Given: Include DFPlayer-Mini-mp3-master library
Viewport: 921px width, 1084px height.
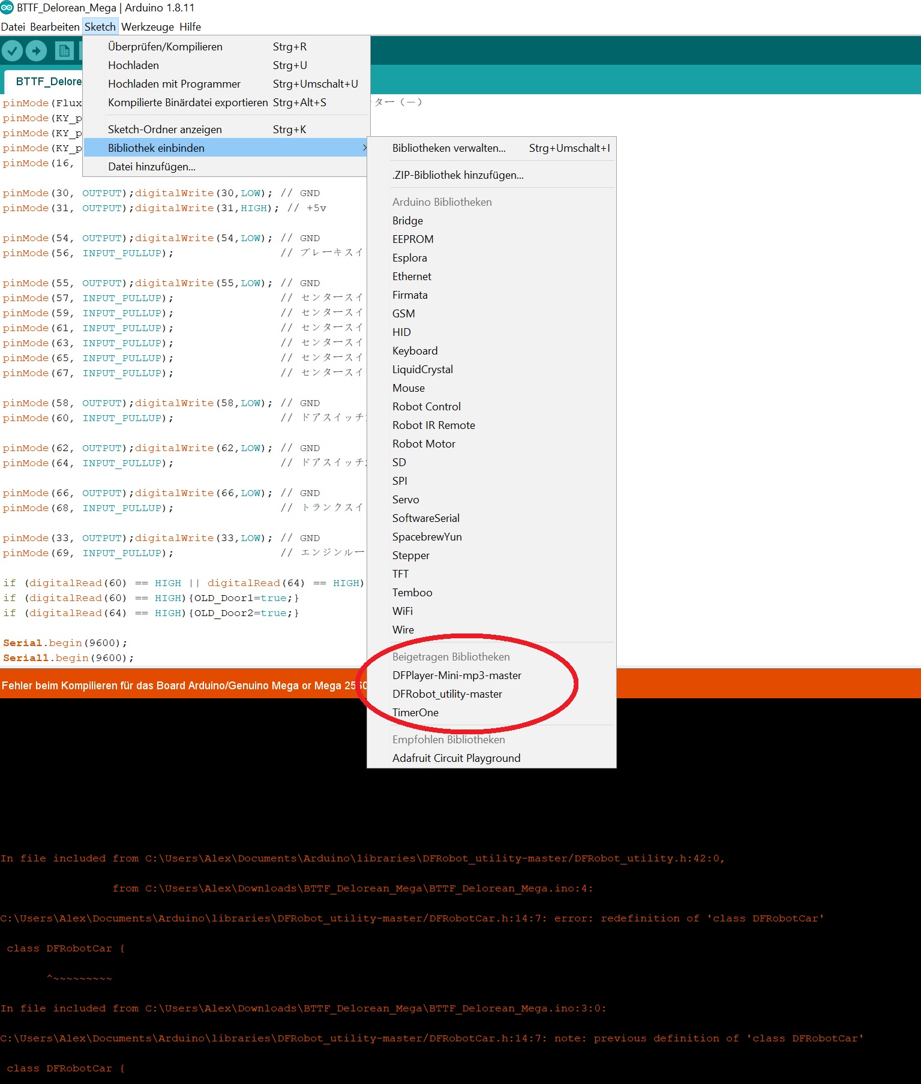Looking at the screenshot, I should click(x=491, y=675).
